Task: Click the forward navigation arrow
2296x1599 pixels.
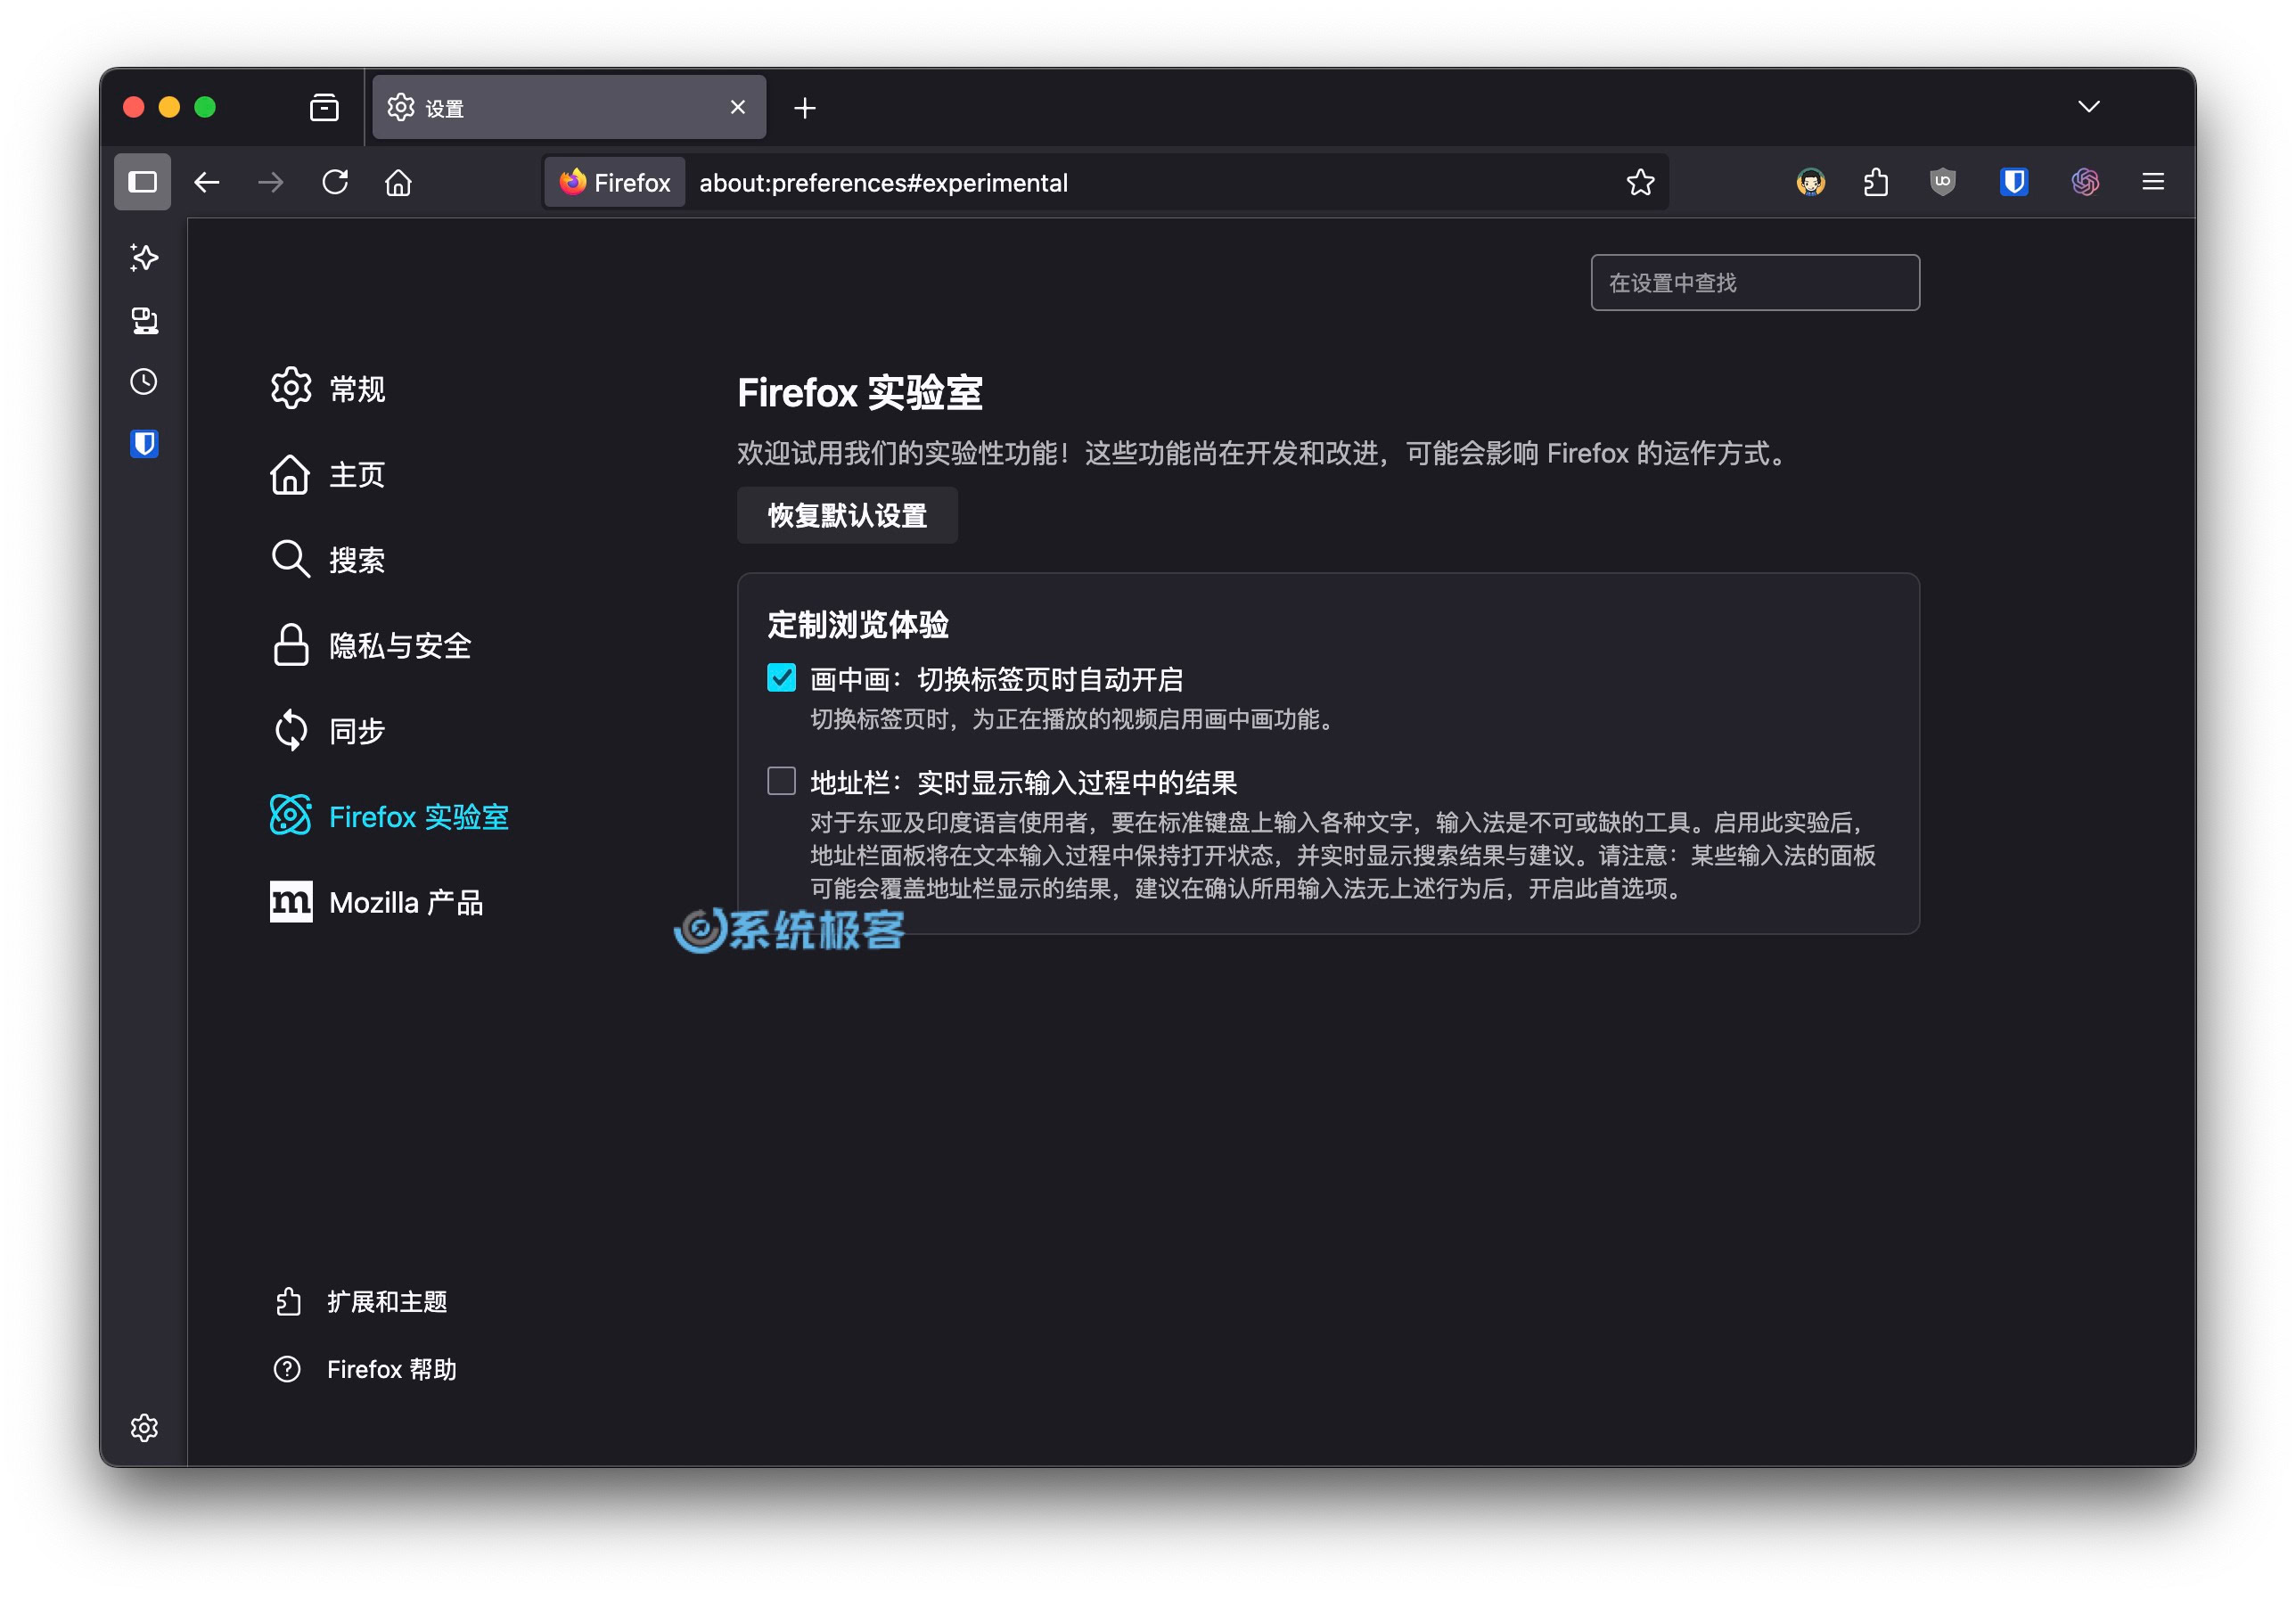Action: [x=271, y=182]
